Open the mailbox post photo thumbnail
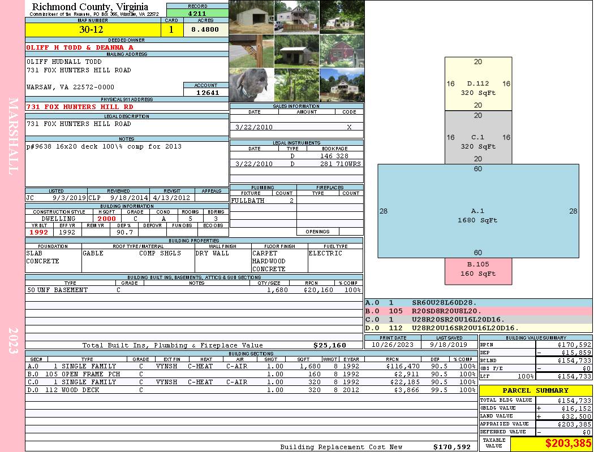Viewport: 594px width, 452px height. click(x=252, y=51)
